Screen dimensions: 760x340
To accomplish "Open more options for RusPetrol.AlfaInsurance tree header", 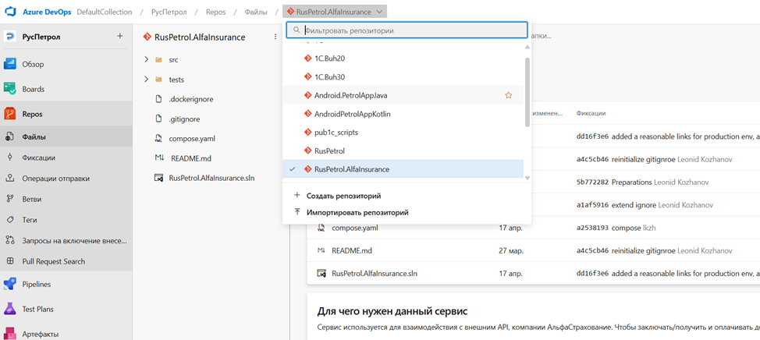I will [x=275, y=37].
